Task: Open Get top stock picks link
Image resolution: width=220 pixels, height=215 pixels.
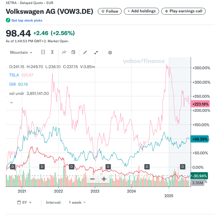Action: tap(27, 20)
